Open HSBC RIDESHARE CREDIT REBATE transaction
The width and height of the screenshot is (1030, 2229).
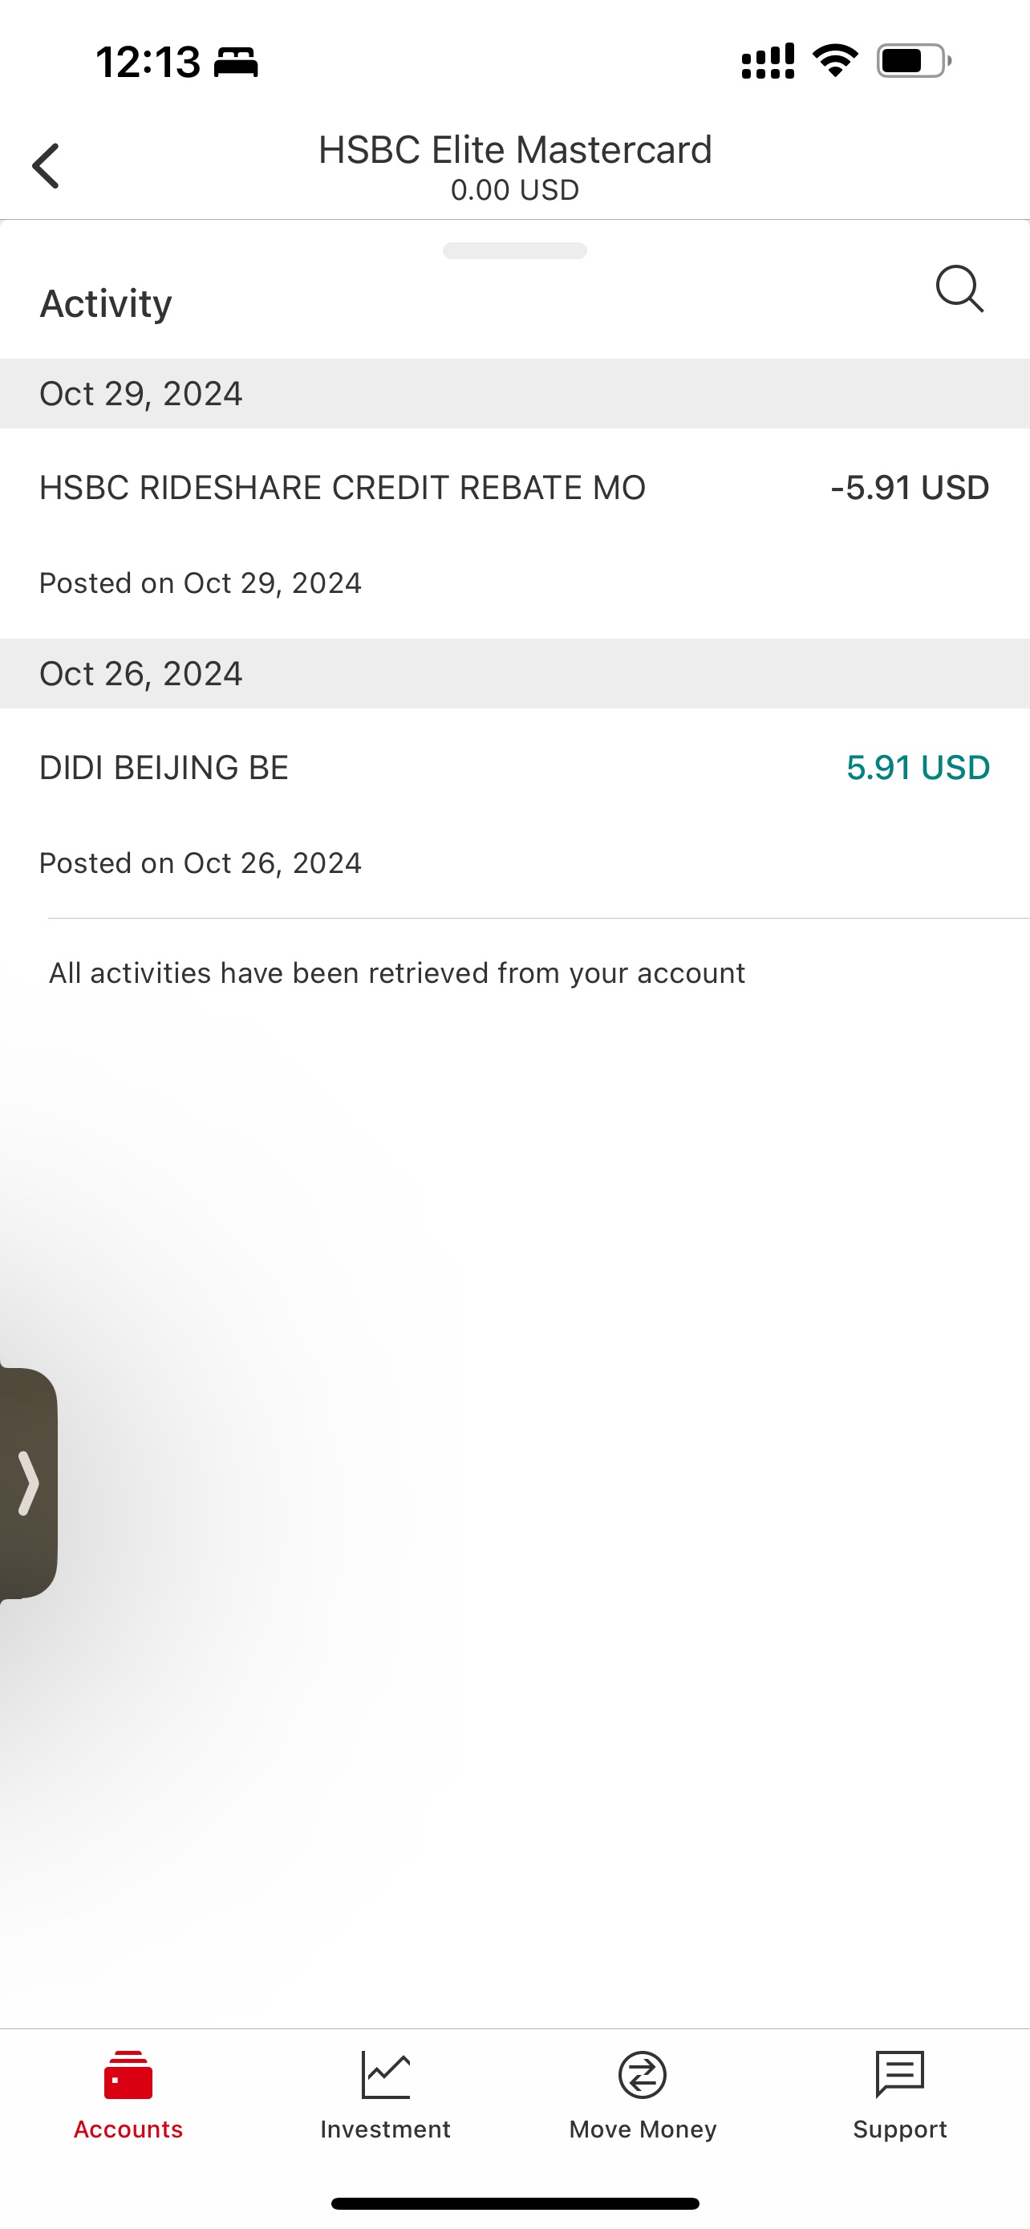[514, 533]
